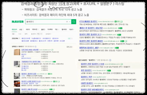Image resolution: width=147 pixels, height=95 pixels.
Task: Toggle the 옵션유지 on/off switch
Action: pyautogui.click(x=39, y=34)
